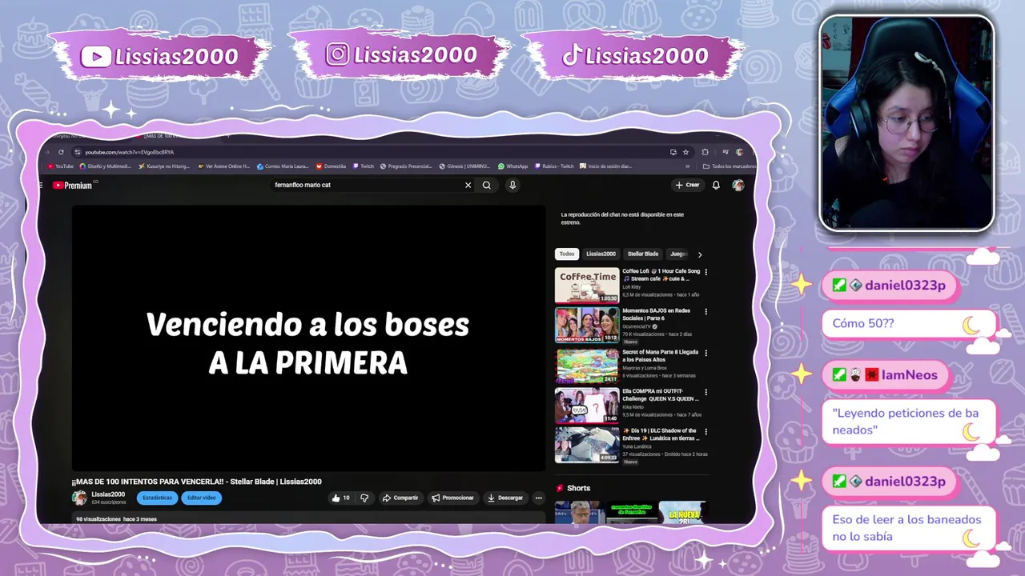Click the video title 'MAS DE 100 INTENTOS PARA VENCERLA'
The width and height of the screenshot is (1025, 576).
196,482
